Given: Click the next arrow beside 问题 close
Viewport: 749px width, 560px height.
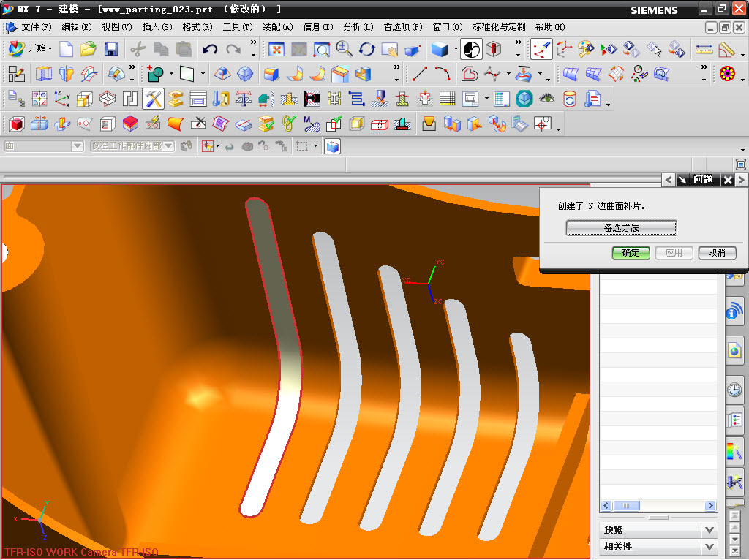Looking at the screenshot, I should pos(742,180).
